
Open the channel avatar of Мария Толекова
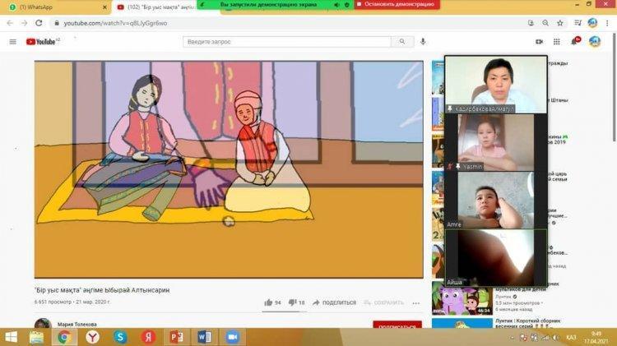[43, 324]
